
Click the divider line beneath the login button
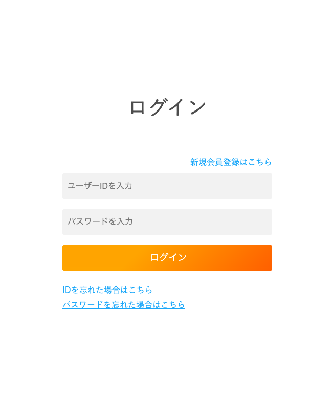pos(167,281)
